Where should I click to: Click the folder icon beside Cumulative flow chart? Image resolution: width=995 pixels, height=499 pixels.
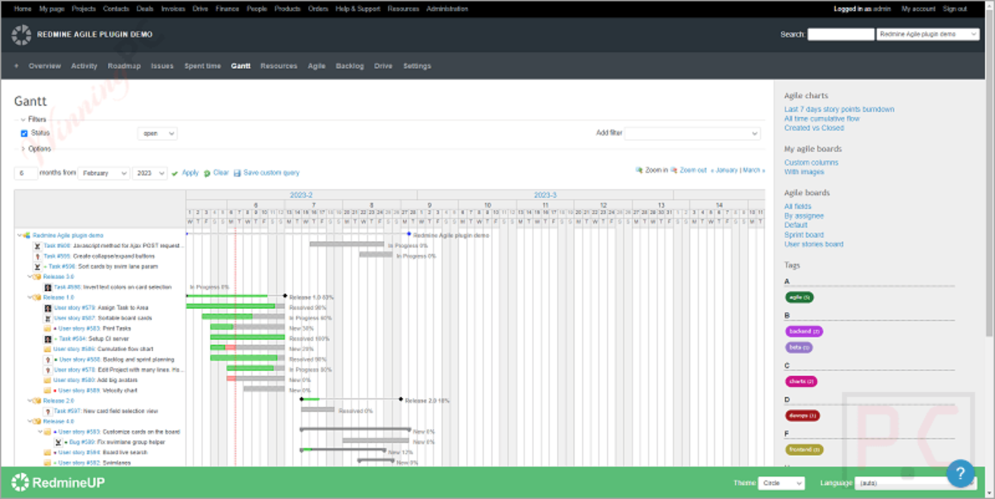(x=48, y=349)
